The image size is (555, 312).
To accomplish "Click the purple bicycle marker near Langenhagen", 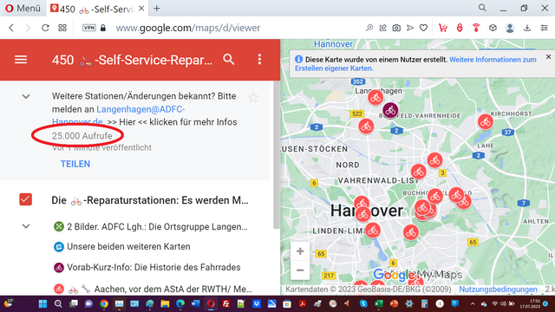I will pos(390,110).
